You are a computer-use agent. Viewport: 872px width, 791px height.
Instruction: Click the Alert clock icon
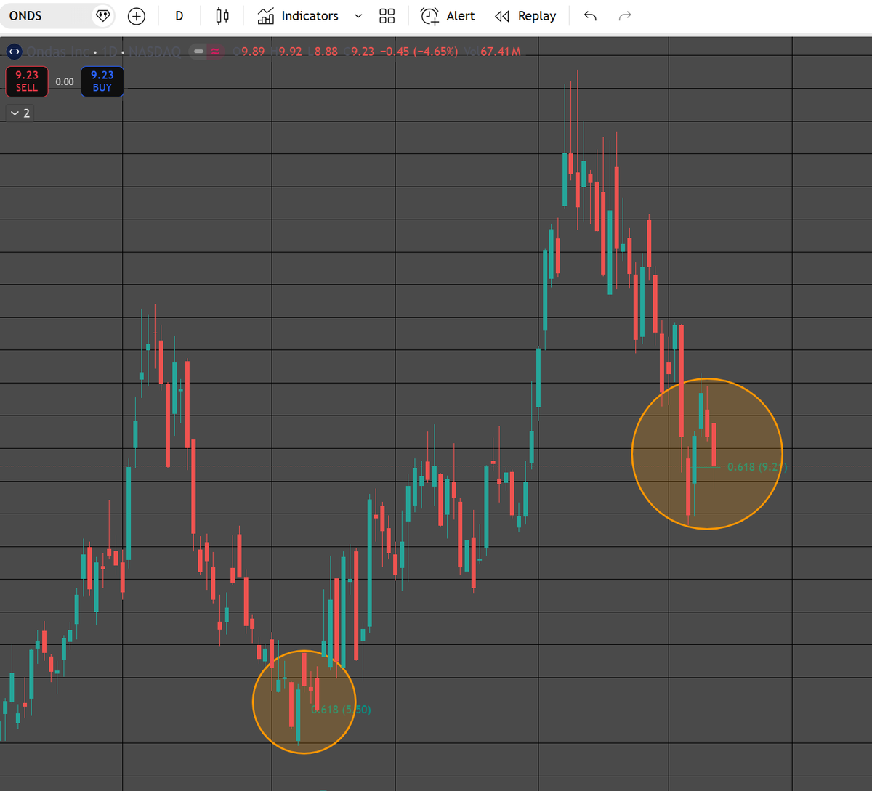coord(428,15)
